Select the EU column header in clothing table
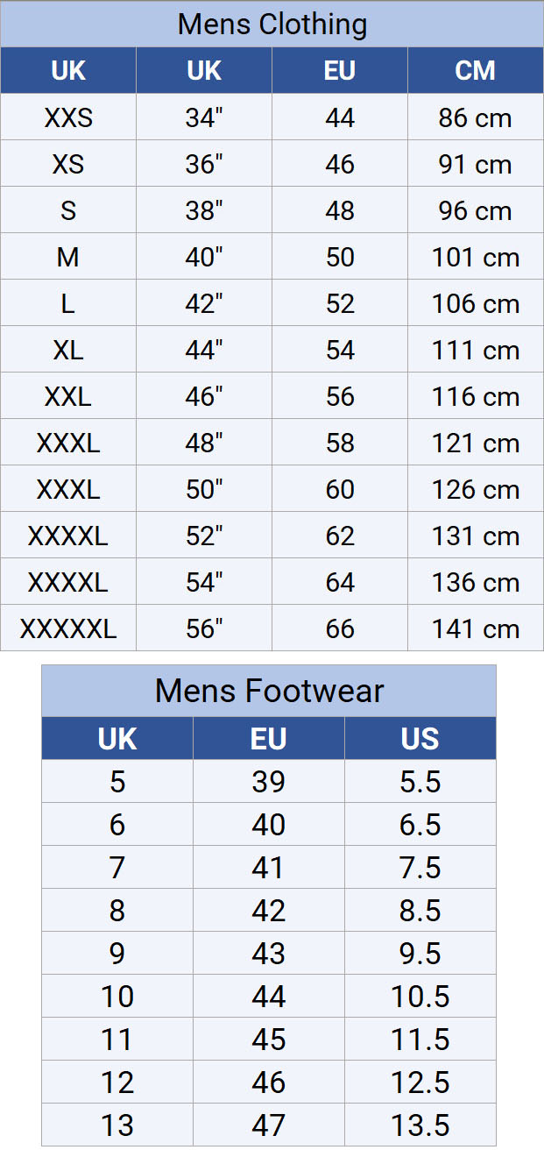Viewport: 544px width, 1157px height. pos(340,71)
